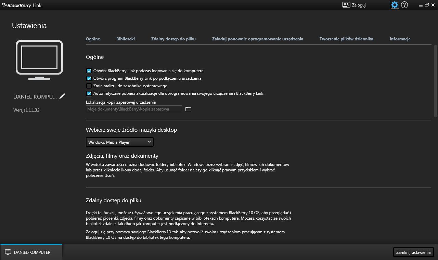Click the 'Zdjęcia, filmy oraz dokumenty' heading

click(122, 156)
